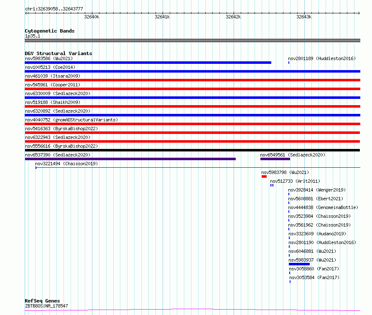
Task: Select nsv5608881 (Ebert2021) label
Action: [316, 199]
